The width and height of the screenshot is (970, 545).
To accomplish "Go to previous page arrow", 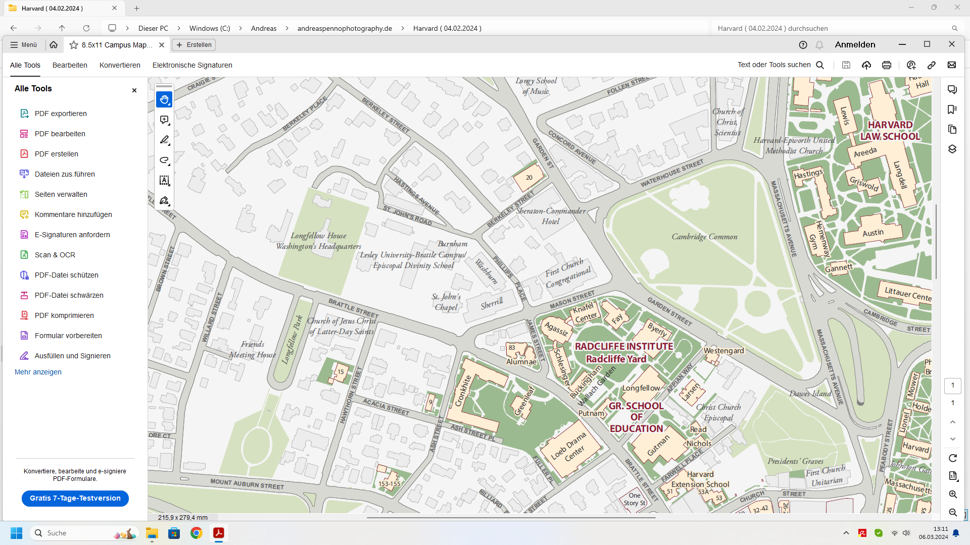I will click(953, 422).
